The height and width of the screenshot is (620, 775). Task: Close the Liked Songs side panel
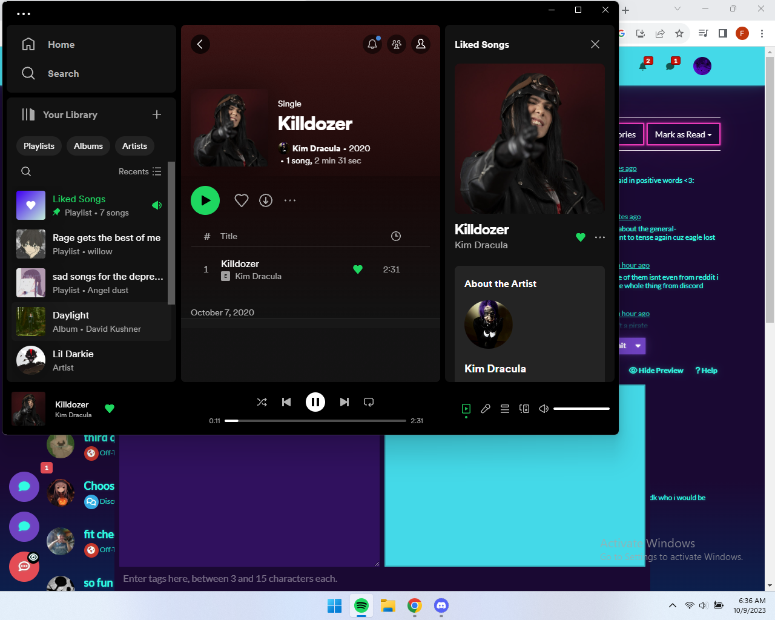(595, 44)
